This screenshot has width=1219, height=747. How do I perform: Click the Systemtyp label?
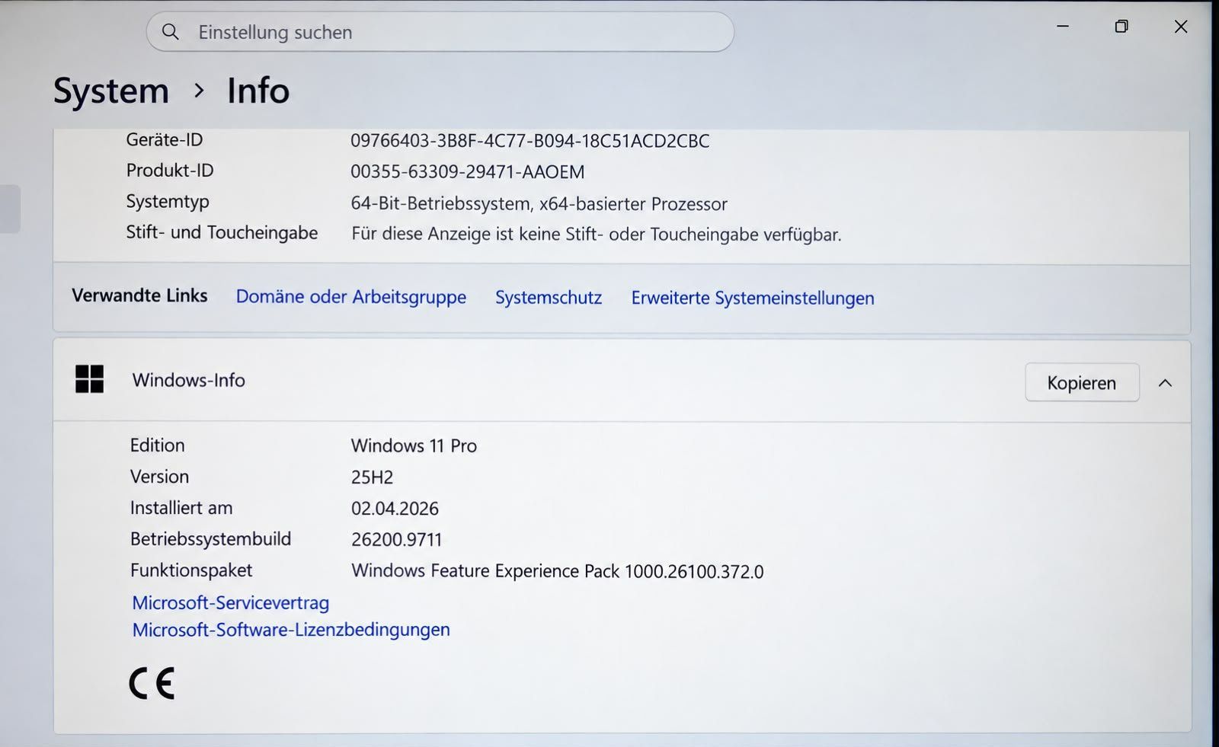[168, 202]
